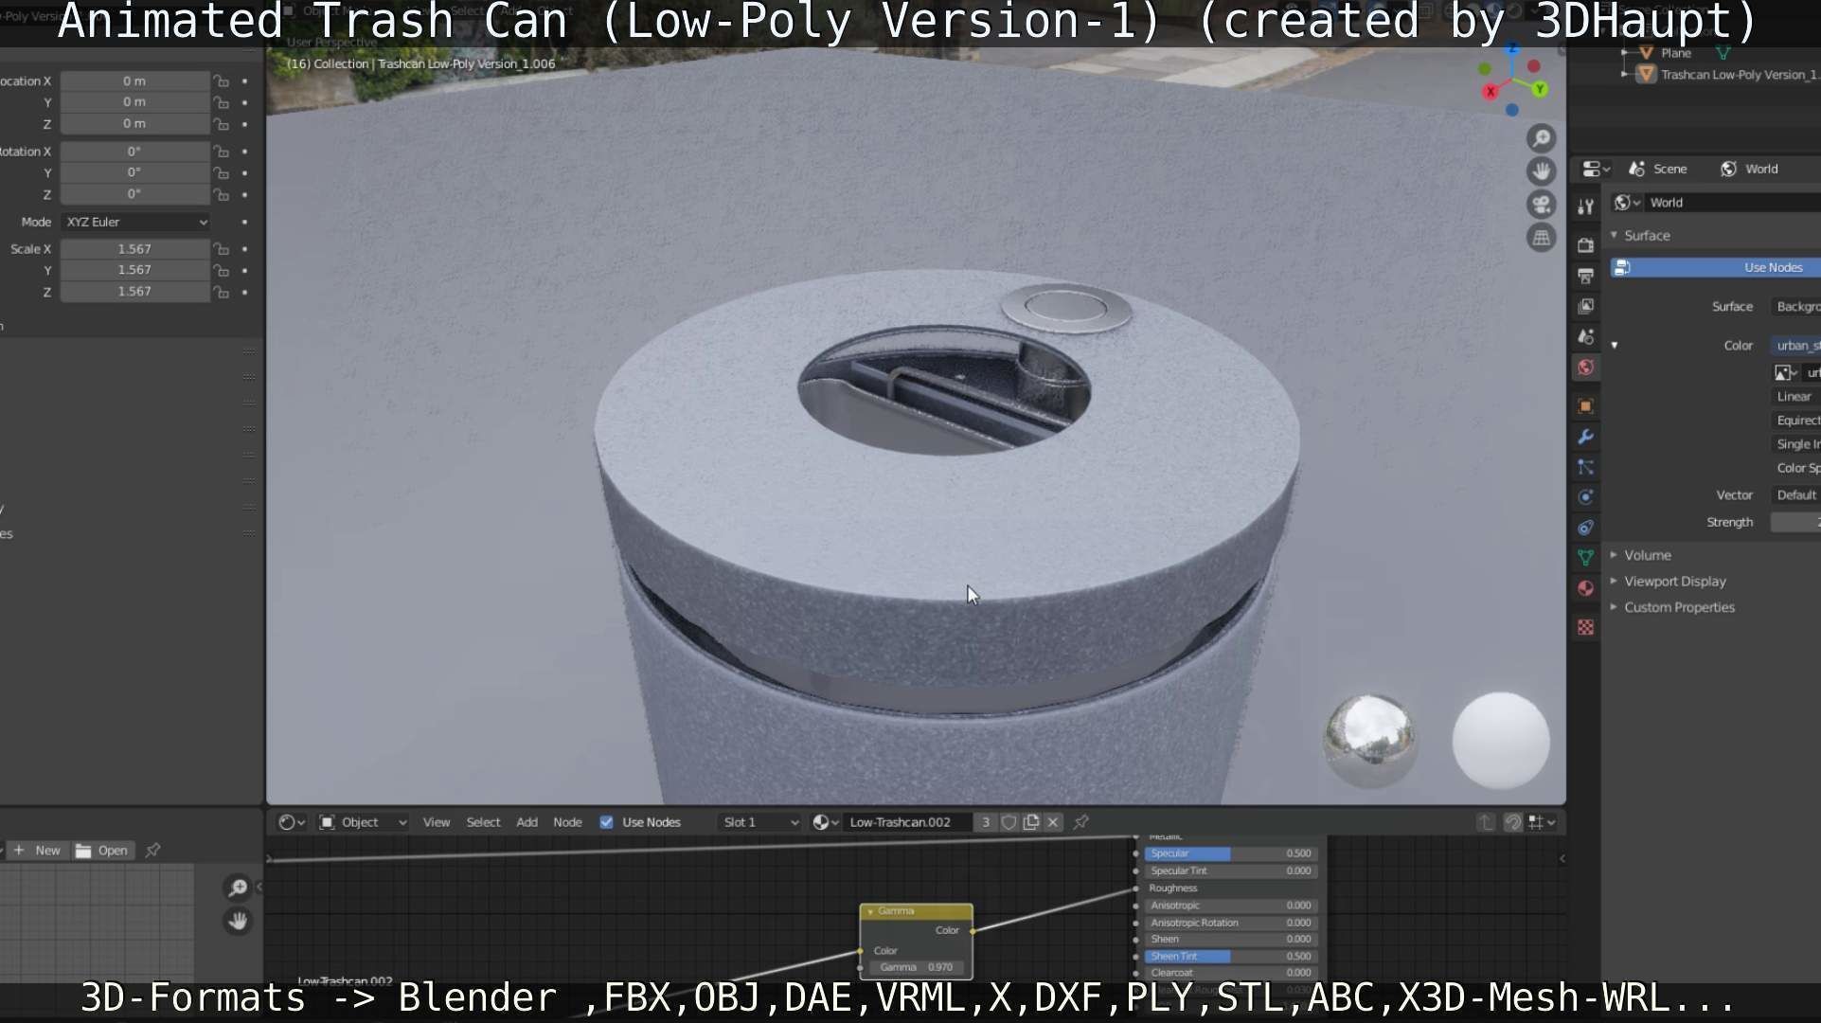This screenshot has height=1023, width=1821.
Task: Open the Modifiers wrench tab icon
Action: 1585,437
